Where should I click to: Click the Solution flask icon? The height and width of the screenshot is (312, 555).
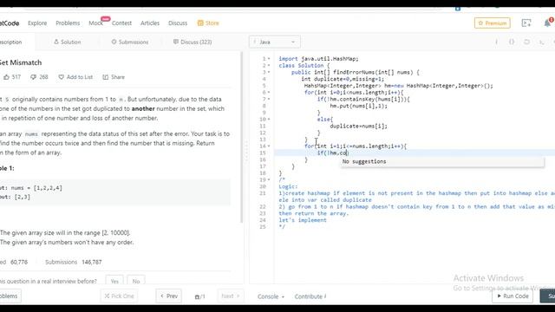[x=56, y=42]
